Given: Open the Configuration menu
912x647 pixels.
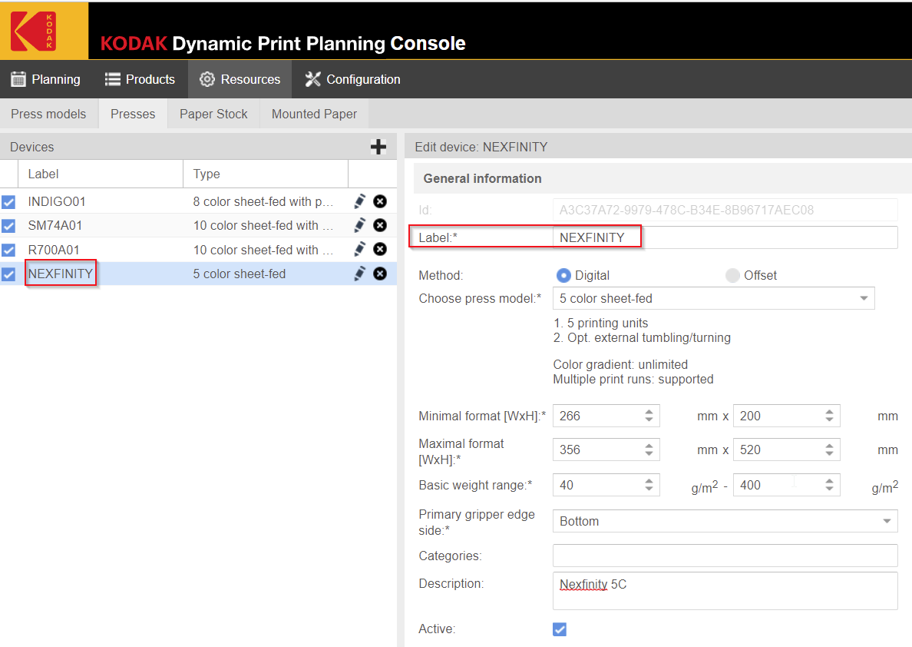Looking at the screenshot, I should click(x=352, y=79).
